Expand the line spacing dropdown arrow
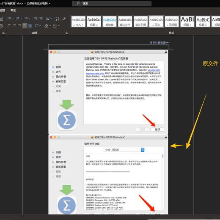The width and height of the screenshot is (220, 220). 40,26
